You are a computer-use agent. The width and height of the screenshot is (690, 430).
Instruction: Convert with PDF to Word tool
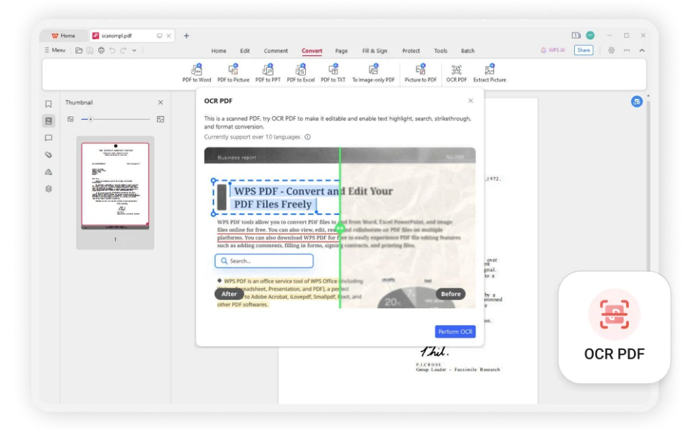point(197,73)
